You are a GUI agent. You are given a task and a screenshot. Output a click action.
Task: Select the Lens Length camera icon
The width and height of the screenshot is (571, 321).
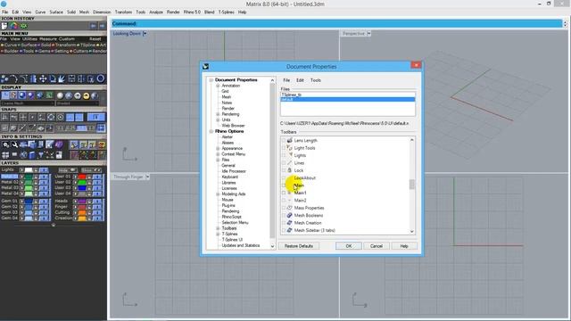(x=289, y=141)
